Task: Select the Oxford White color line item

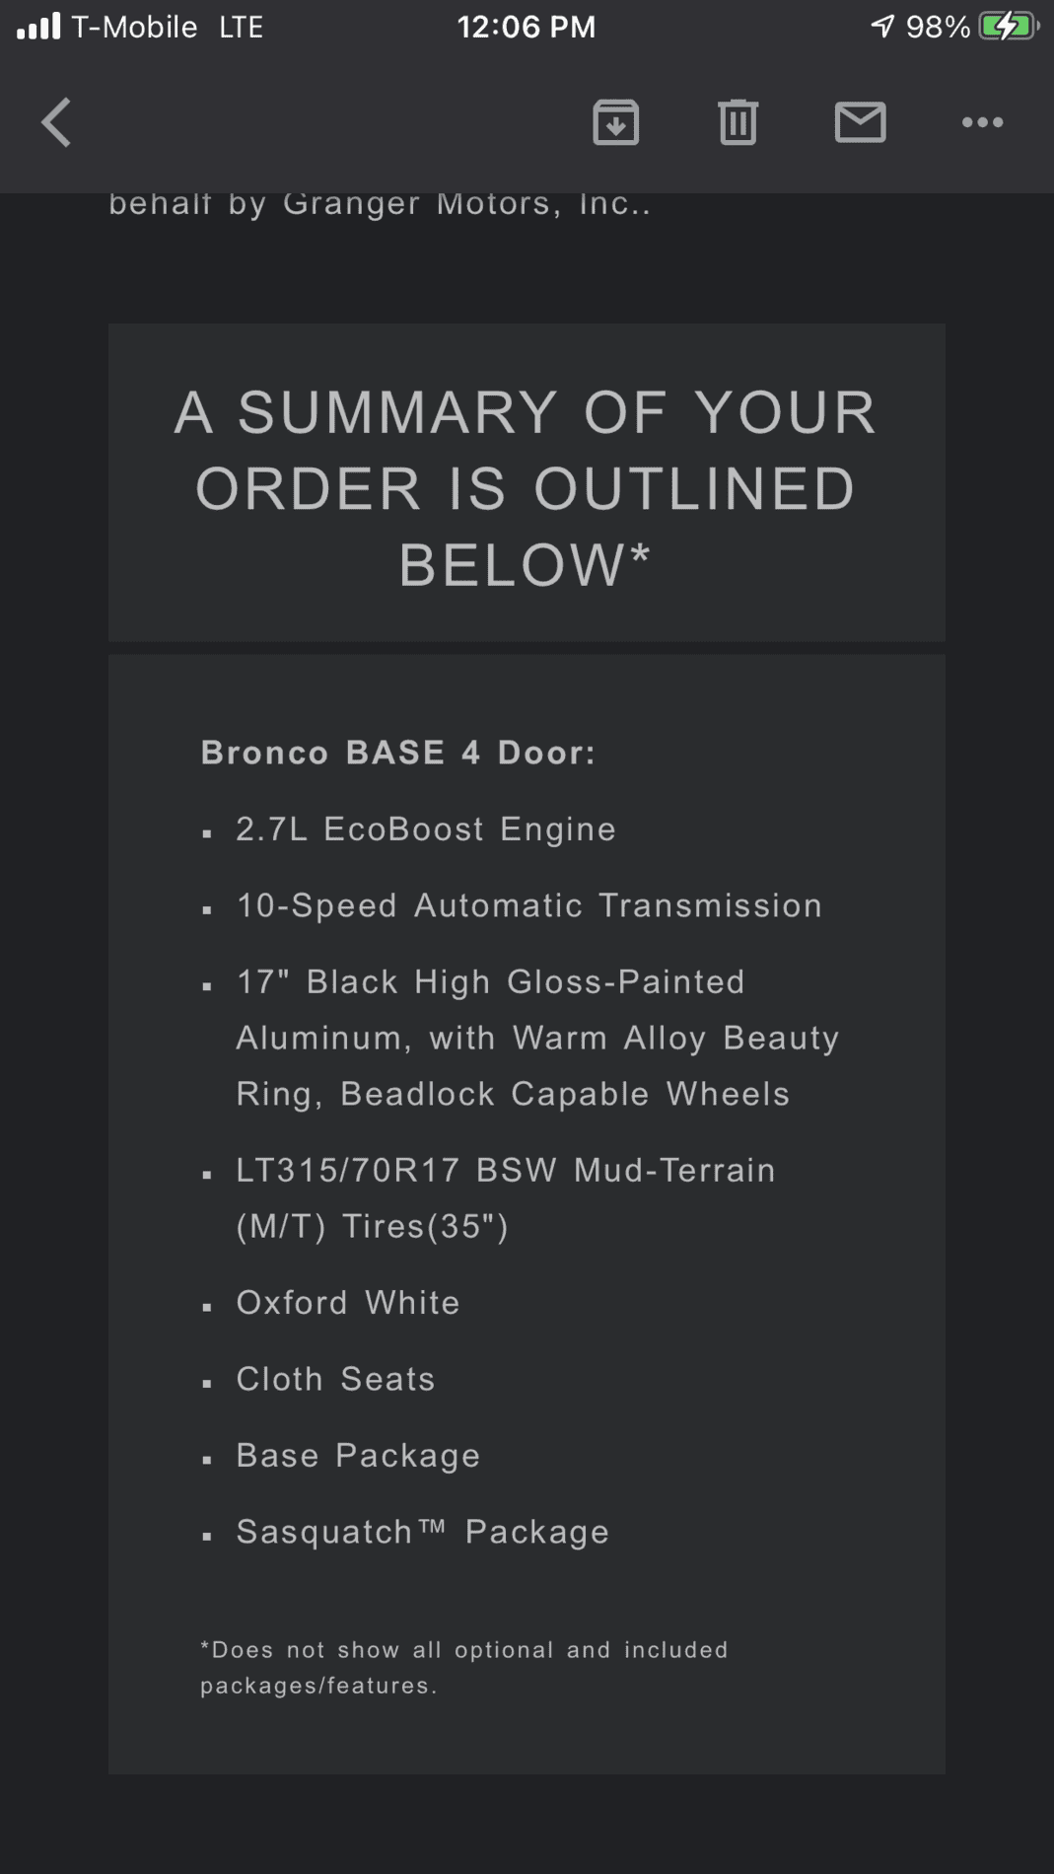Action: tap(347, 1303)
